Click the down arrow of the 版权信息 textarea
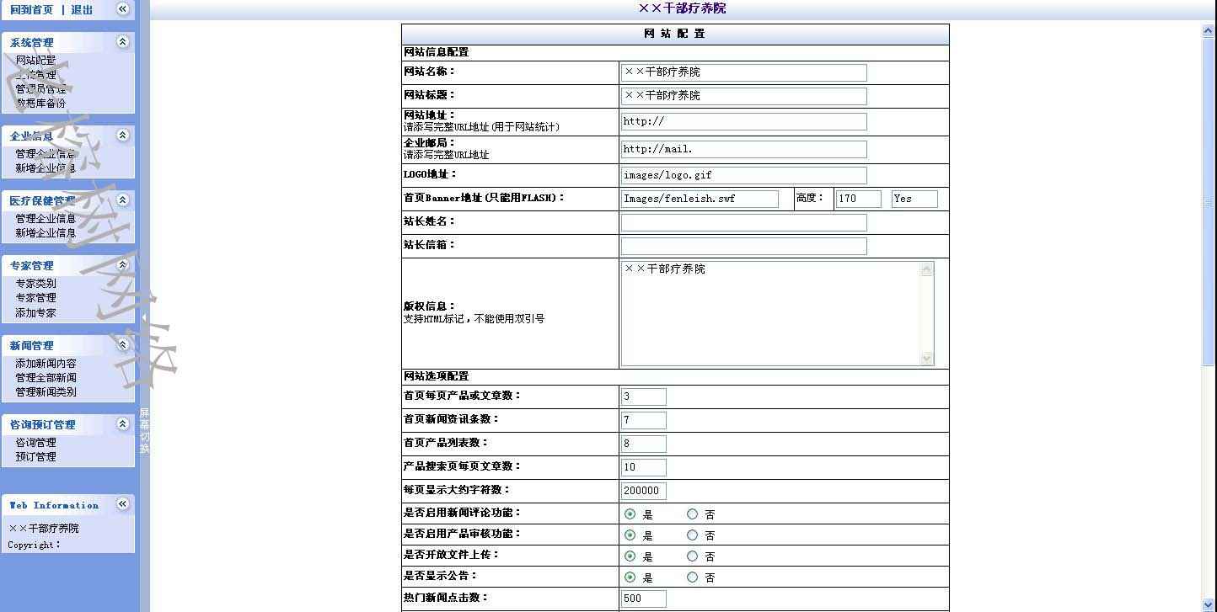 [927, 359]
